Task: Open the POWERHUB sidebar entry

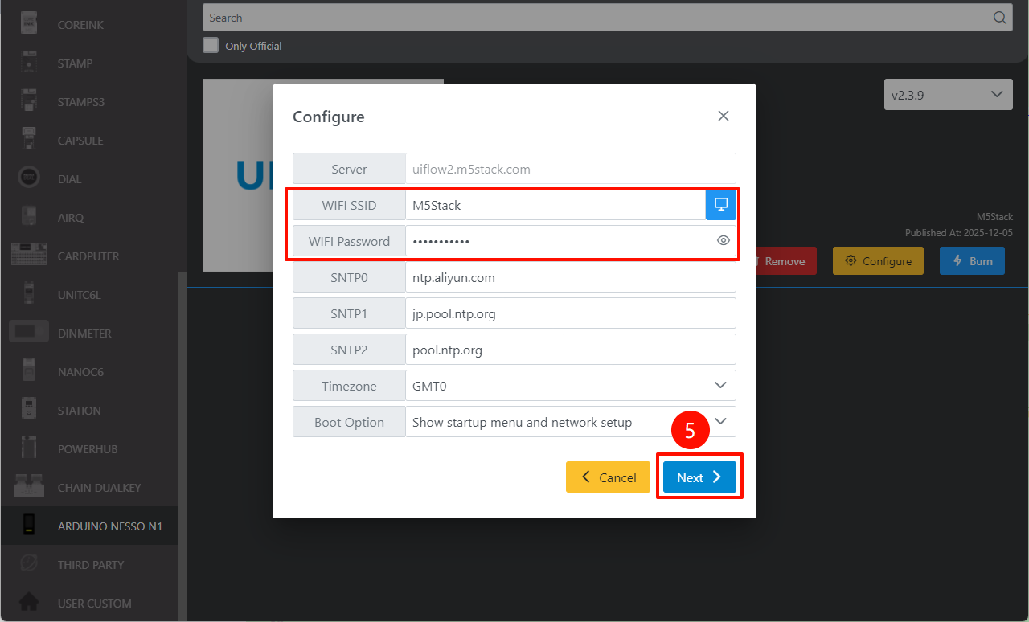Action: click(87, 449)
